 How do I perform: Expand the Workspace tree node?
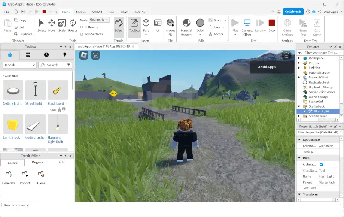299,58
